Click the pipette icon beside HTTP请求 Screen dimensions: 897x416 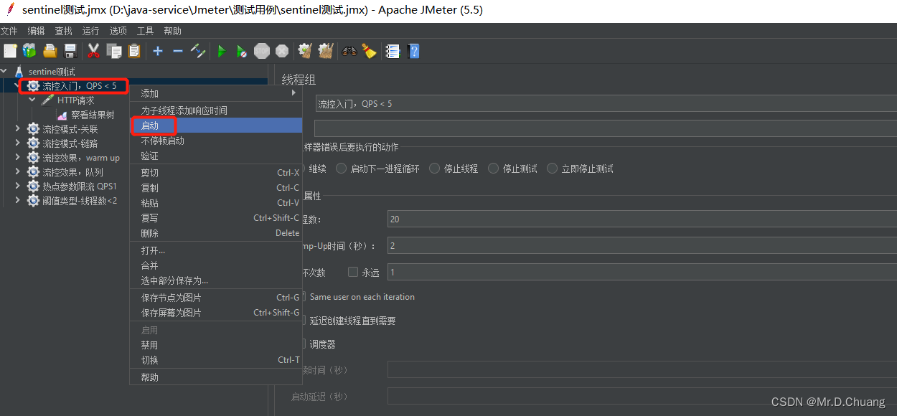[47, 100]
